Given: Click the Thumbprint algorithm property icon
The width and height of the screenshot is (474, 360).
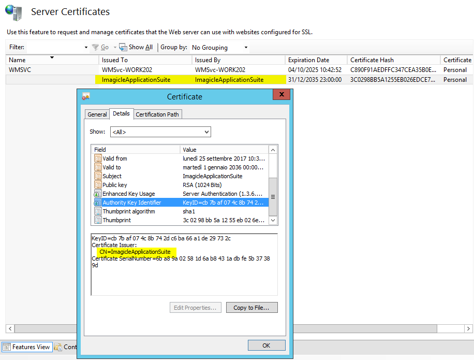Looking at the screenshot, I should [98, 211].
